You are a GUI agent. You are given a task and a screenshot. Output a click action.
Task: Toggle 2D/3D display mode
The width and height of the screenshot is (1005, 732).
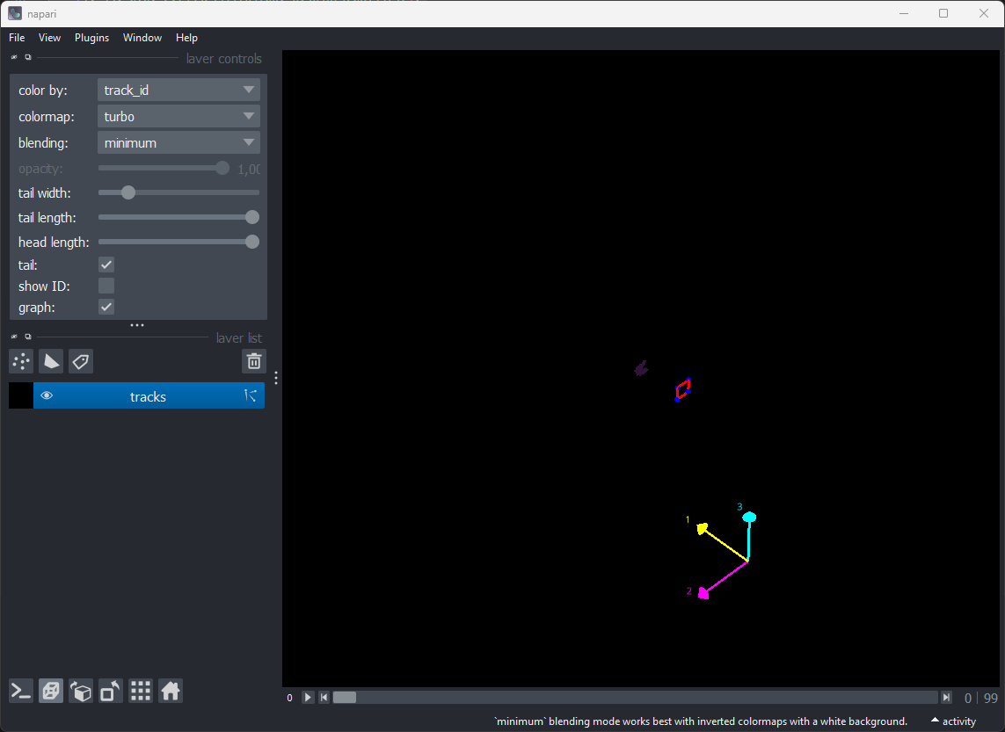pyautogui.click(x=50, y=691)
